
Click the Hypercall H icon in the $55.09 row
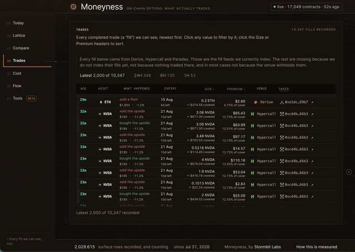coord(253,197)
